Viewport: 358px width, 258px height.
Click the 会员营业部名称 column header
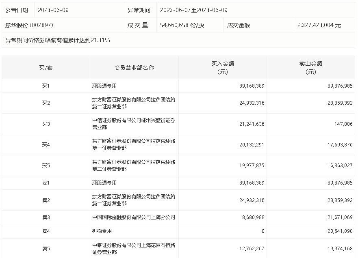tap(134, 68)
